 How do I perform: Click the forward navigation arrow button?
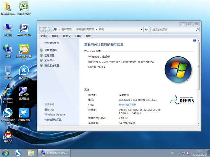click(x=47, y=30)
